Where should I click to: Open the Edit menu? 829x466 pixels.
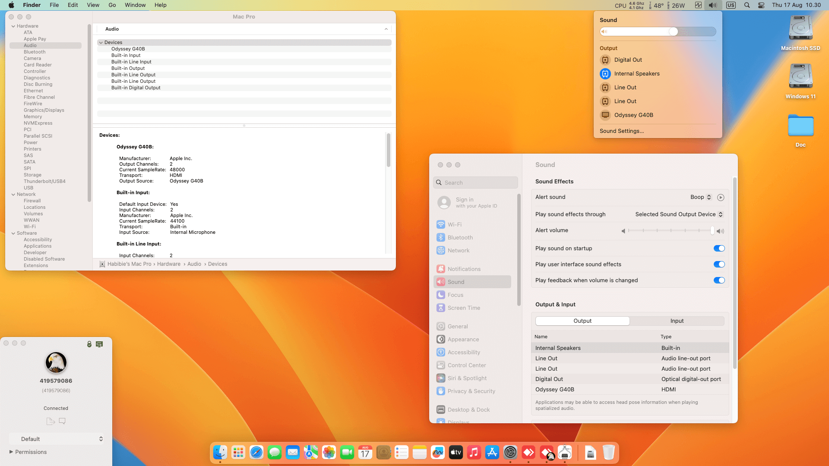coord(73,5)
